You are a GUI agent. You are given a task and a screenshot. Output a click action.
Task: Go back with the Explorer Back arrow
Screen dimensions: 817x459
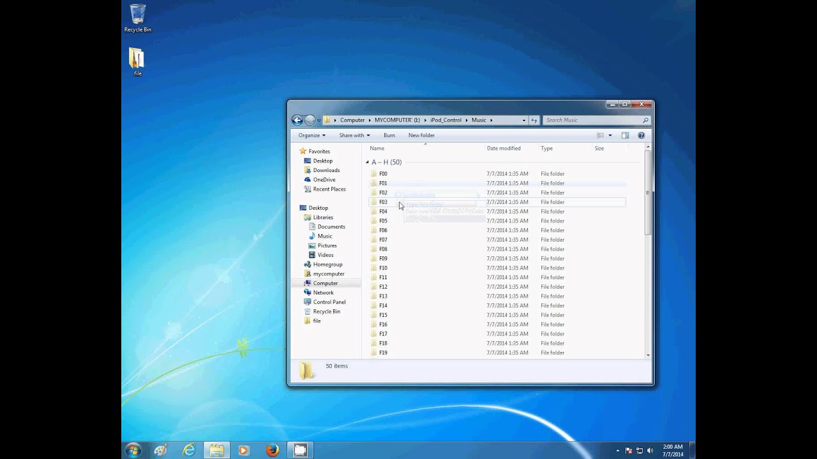[297, 120]
